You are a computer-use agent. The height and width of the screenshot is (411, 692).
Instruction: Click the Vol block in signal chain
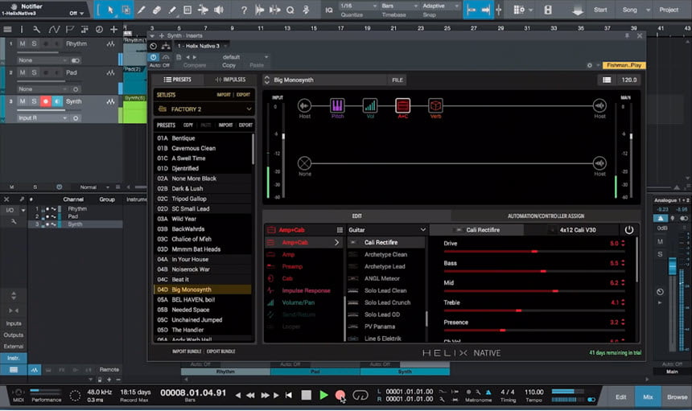(x=370, y=105)
